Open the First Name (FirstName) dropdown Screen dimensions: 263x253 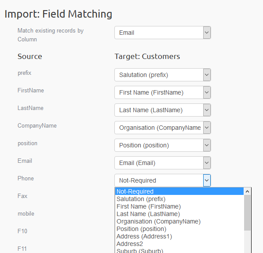point(163,92)
